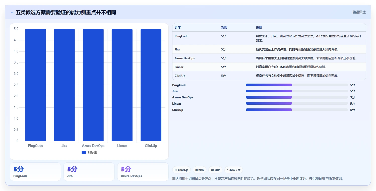Viewport: 376px width, 191px height.
Task: Click the Chart.js tag chip
Action: 181,170
